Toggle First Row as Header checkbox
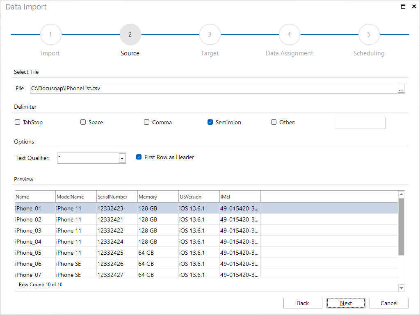 click(x=139, y=157)
